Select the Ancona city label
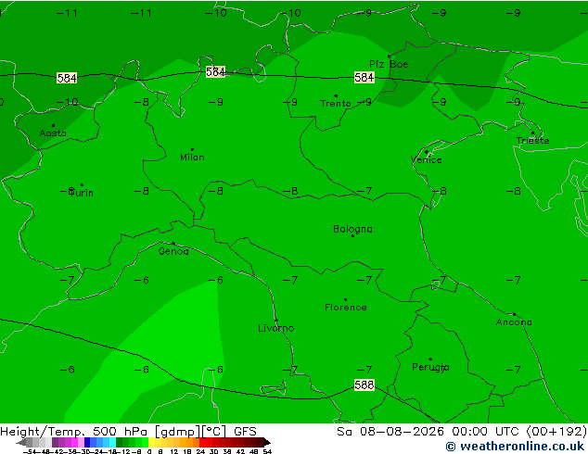Viewport: 588px width, 454px height. coord(514,322)
